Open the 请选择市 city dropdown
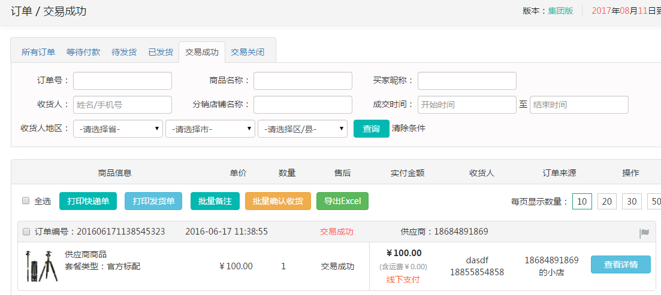The height and width of the screenshot is (295, 661). coord(210,129)
